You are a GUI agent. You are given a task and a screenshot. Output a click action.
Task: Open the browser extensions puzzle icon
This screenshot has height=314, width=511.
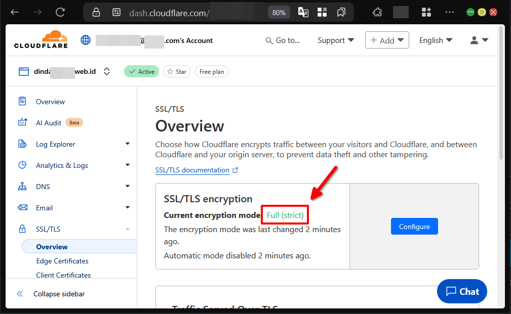(x=377, y=12)
